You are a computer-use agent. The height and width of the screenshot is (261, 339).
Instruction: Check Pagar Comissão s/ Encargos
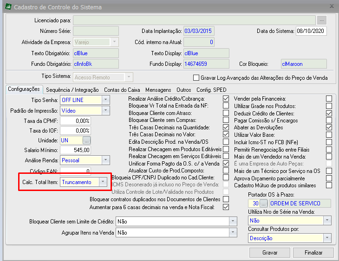[x=329, y=120]
